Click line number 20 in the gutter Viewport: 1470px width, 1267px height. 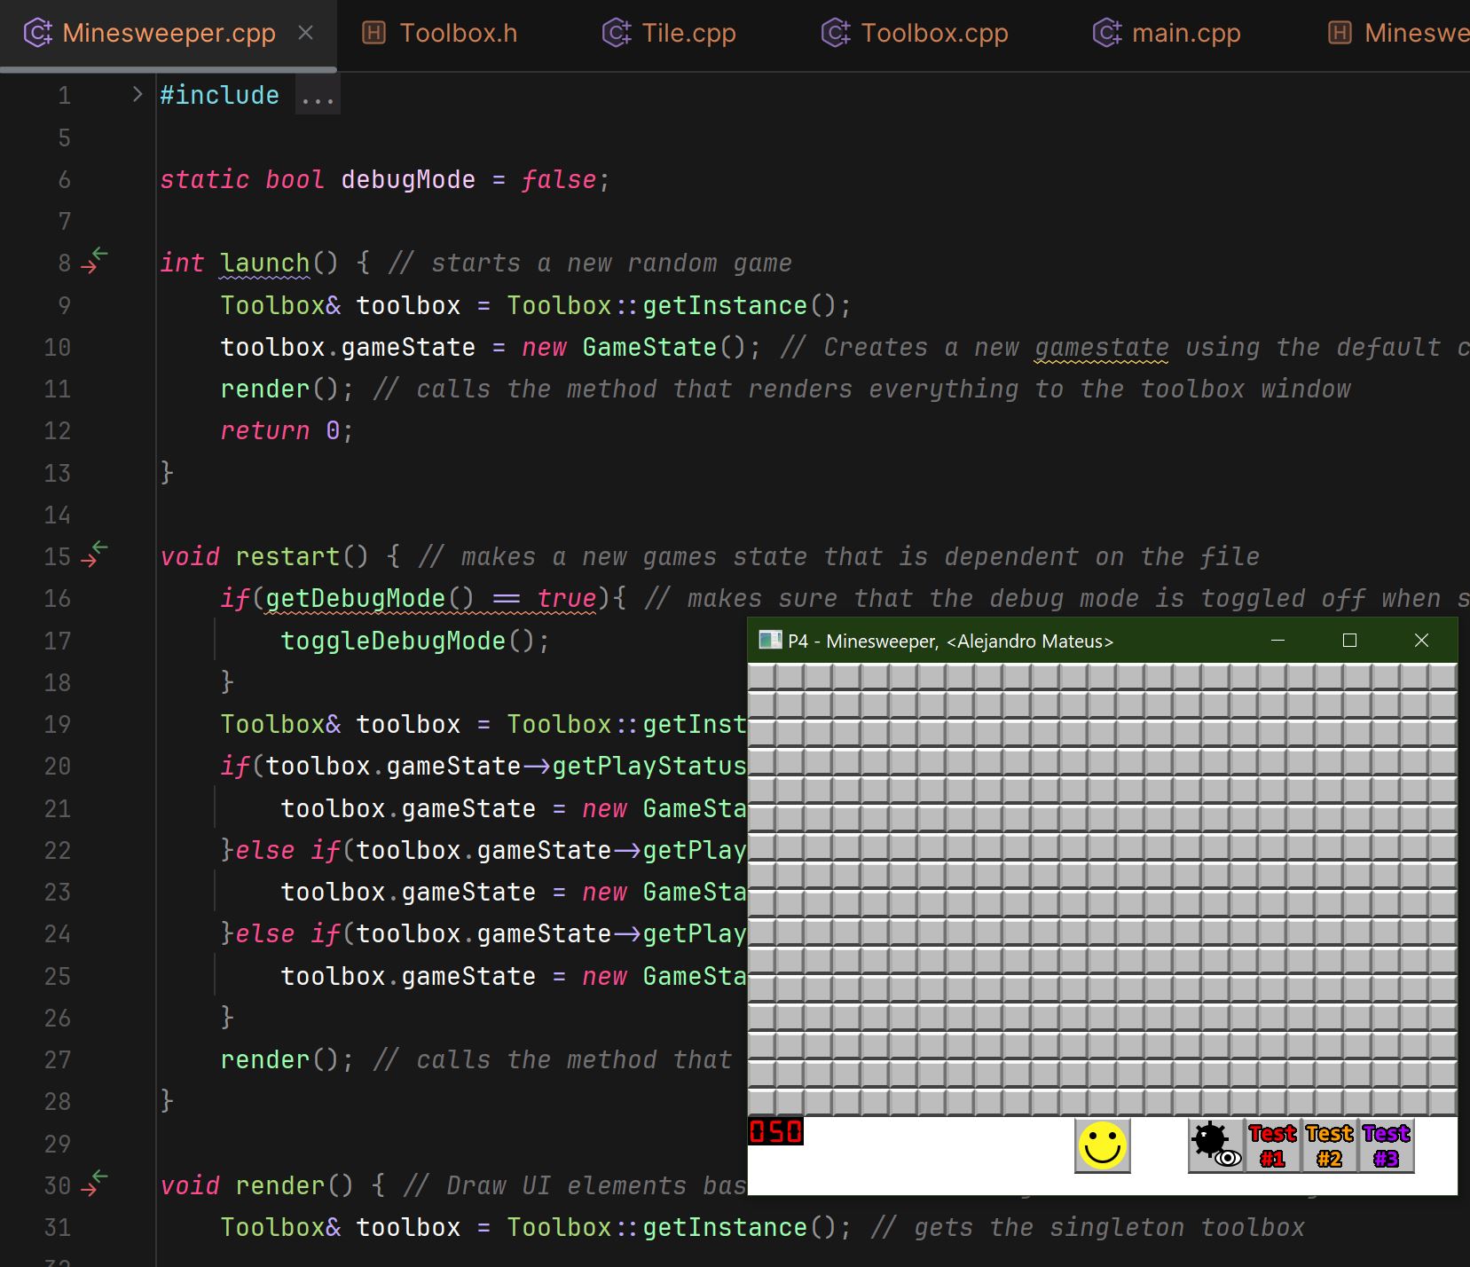(x=57, y=766)
